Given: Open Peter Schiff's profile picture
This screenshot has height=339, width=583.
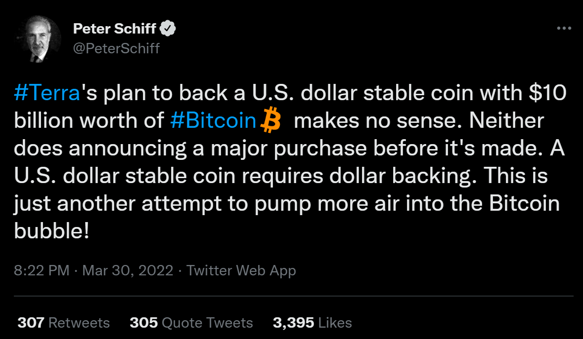Looking at the screenshot, I should pos(38,38).
